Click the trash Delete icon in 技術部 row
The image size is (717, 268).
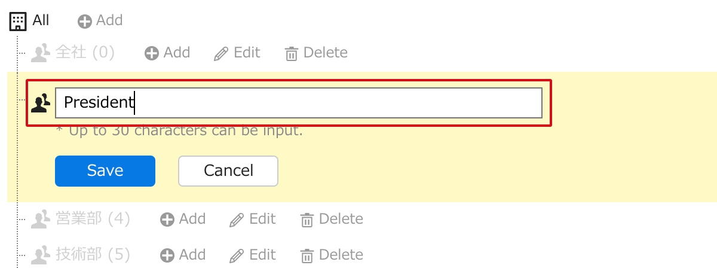pos(307,255)
